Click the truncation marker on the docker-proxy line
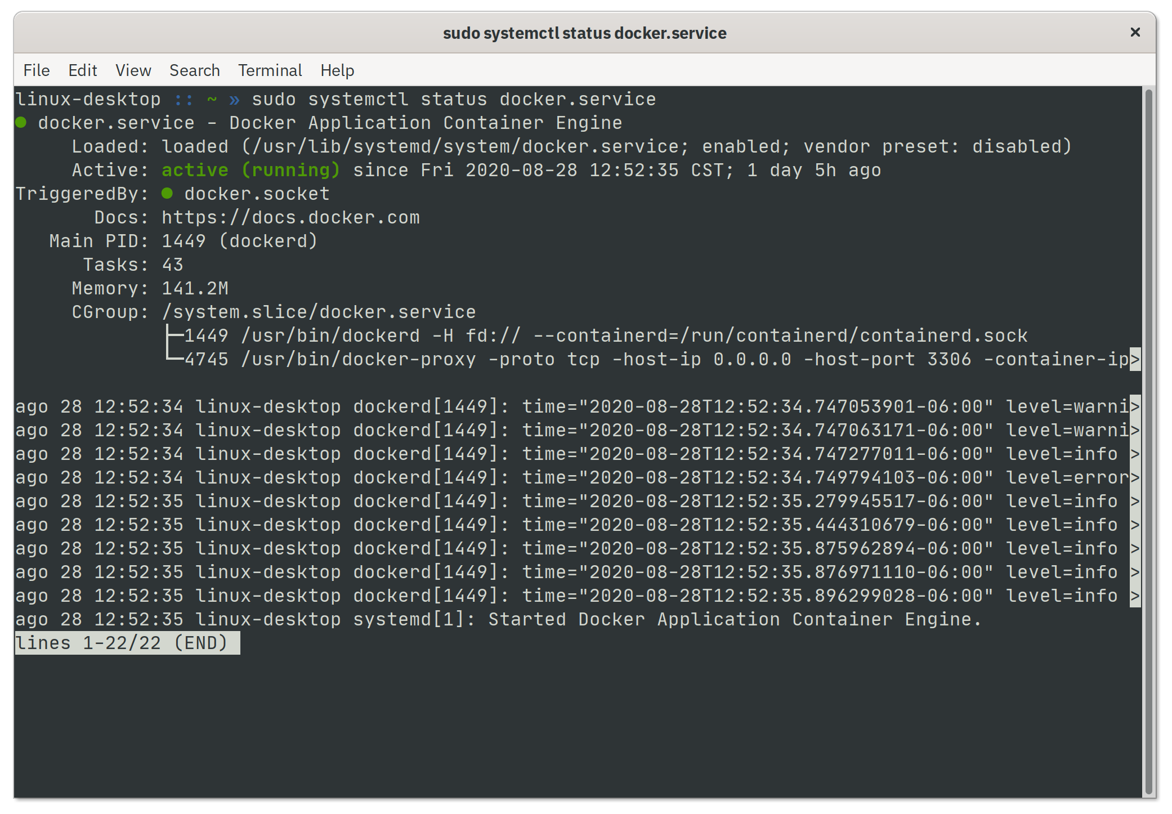 click(x=1135, y=359)
